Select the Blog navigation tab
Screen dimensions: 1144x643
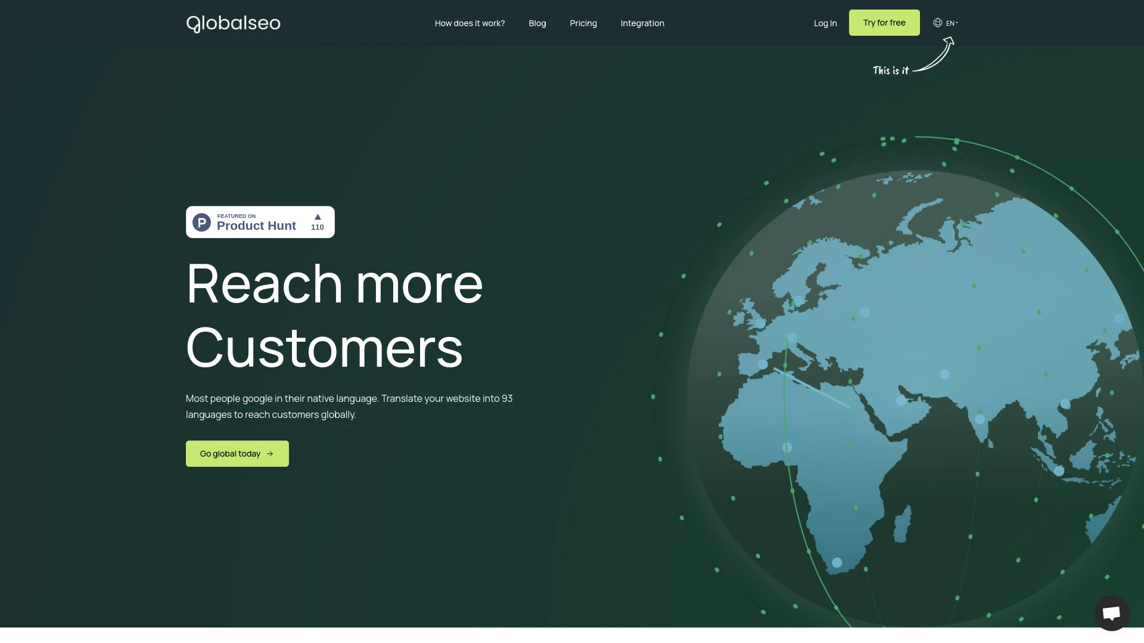(x=537, y=23)
